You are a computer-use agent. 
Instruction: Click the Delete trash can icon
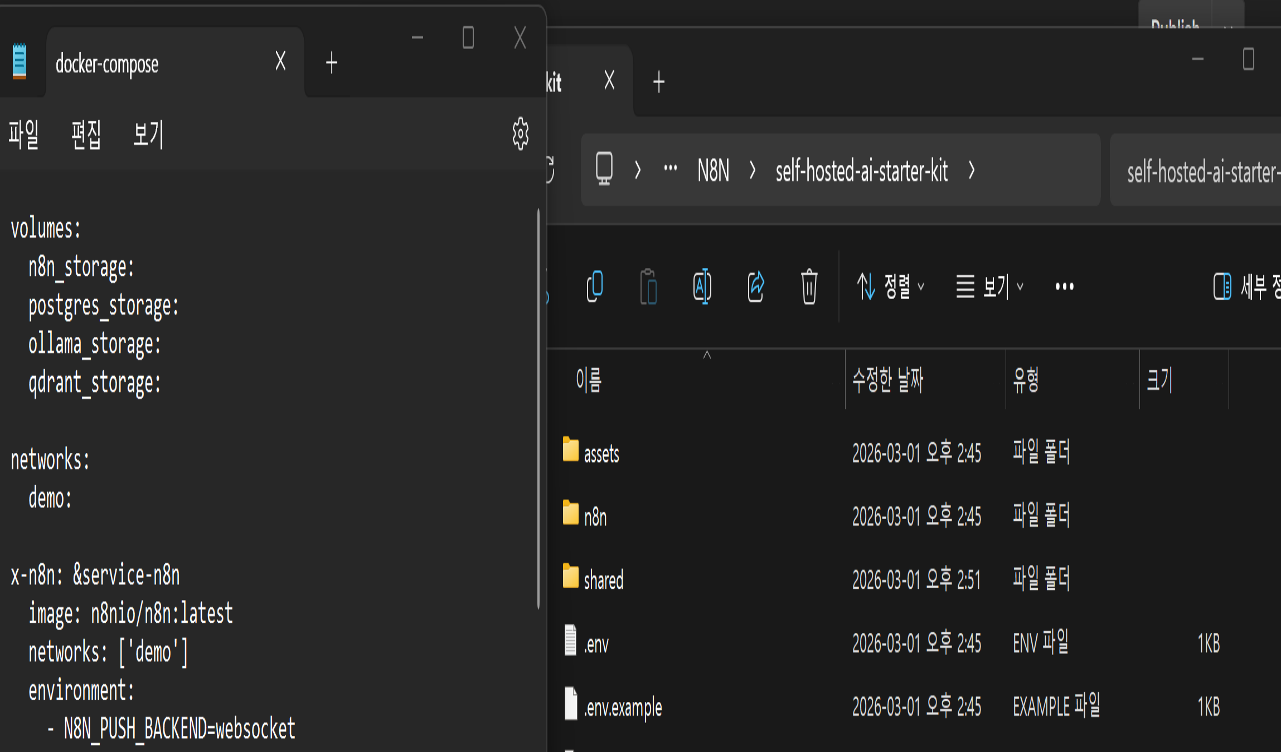[809, 286]
